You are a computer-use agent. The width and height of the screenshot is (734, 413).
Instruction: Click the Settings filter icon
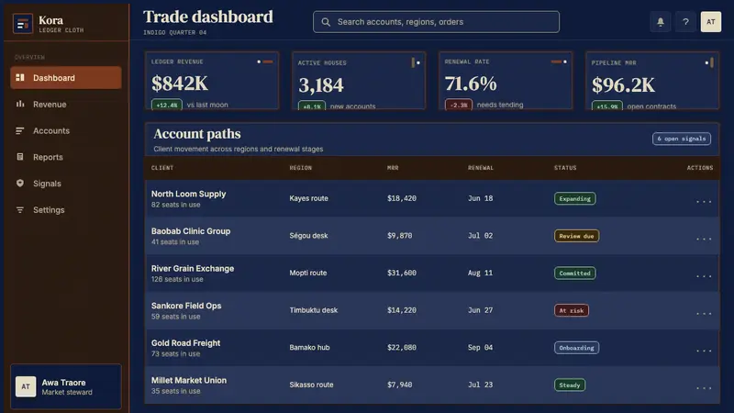point(20,210)
